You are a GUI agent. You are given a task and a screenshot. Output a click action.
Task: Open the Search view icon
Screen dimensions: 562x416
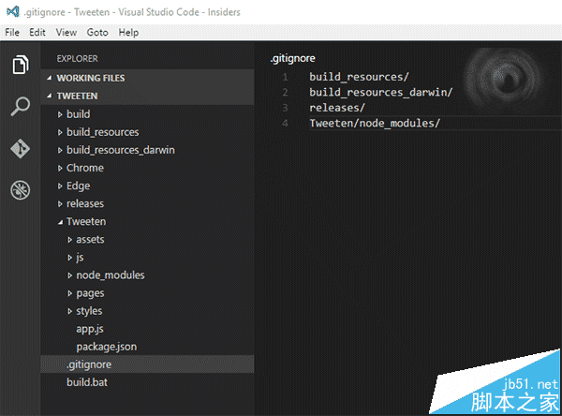pyautogui.click(x=20, y=107)
